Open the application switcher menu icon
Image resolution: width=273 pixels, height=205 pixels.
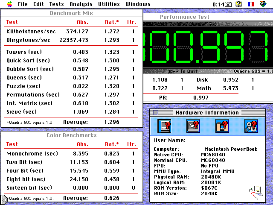tap(263, 4)
